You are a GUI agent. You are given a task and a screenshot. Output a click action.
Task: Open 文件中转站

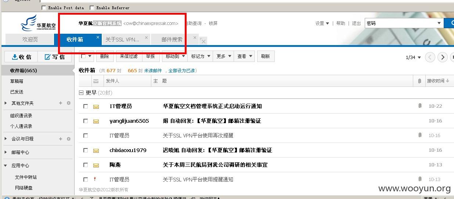point(26,177)
